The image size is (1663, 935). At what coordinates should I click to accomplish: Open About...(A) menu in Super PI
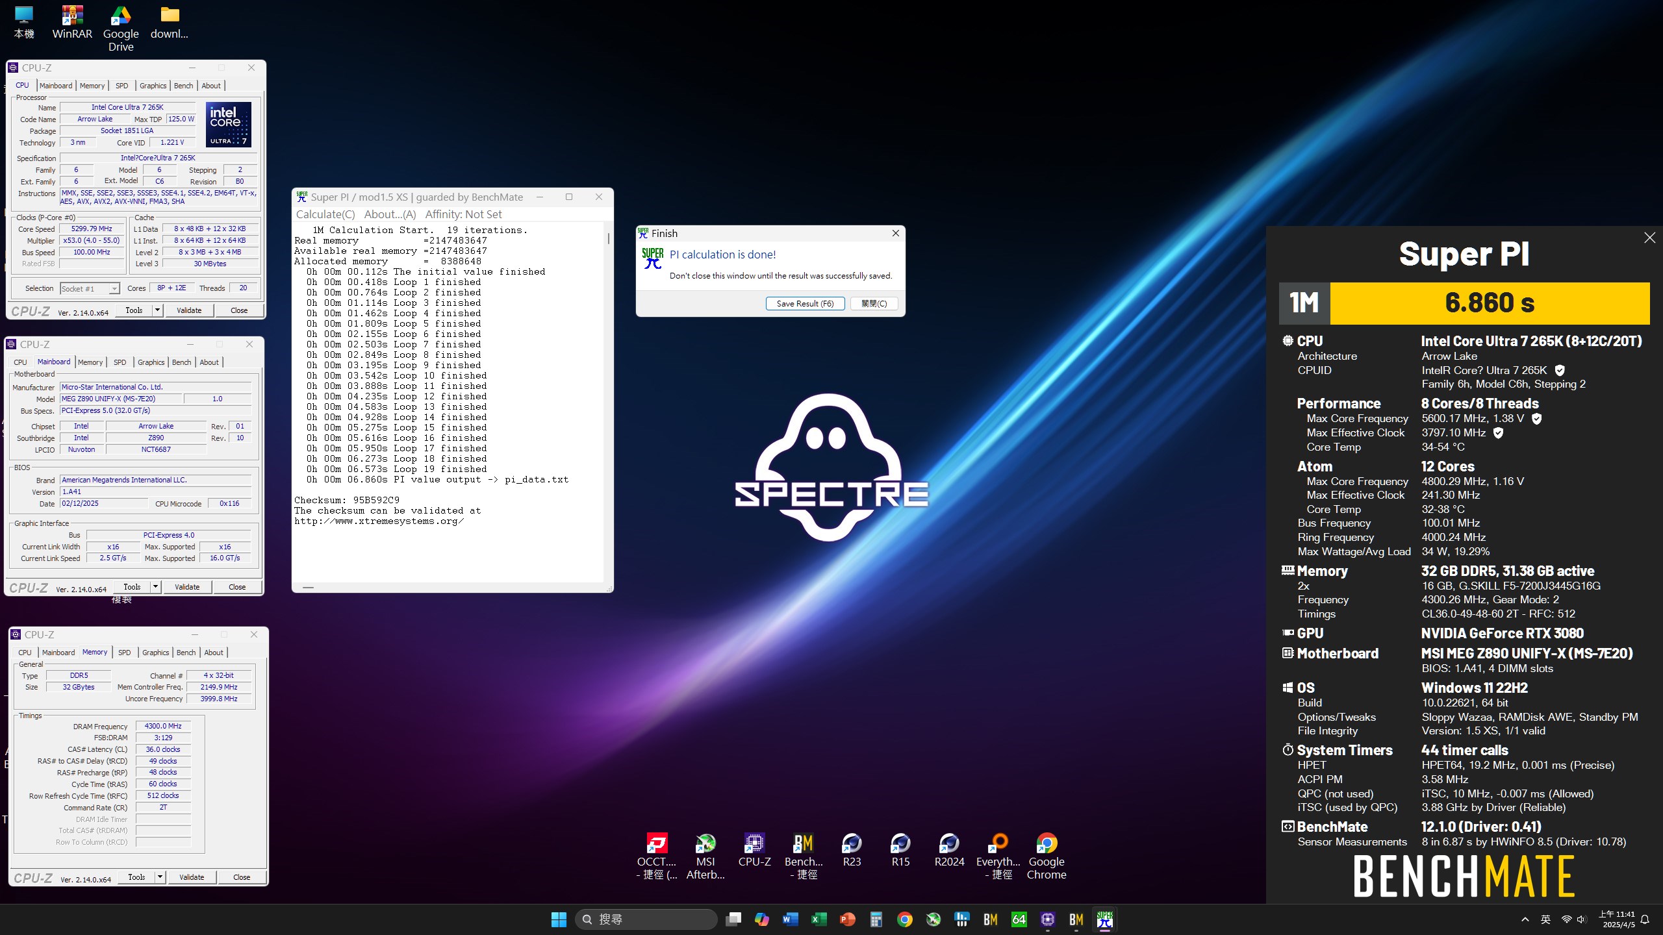pyautogui.click(x=390, y=214)
